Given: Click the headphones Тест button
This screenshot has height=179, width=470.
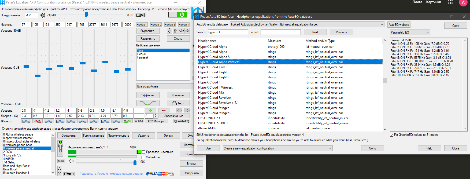Looking at the screenshot, I should (x=178, y=103).
